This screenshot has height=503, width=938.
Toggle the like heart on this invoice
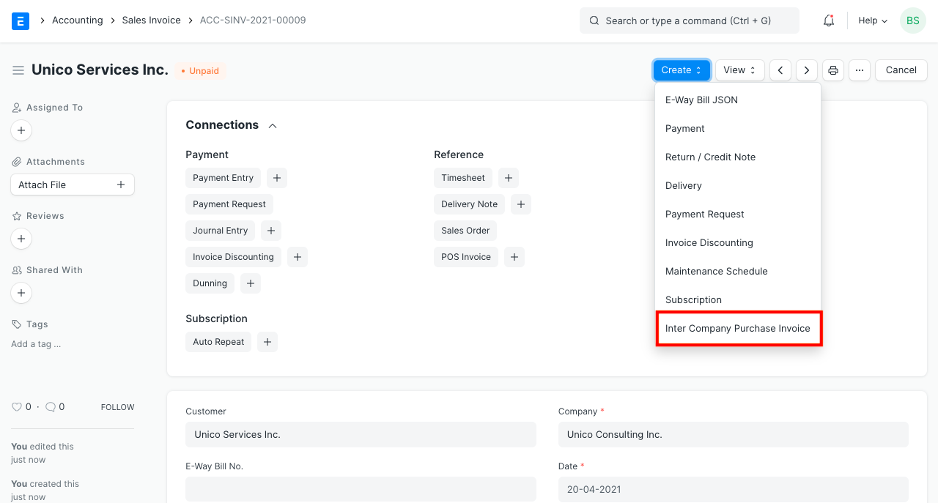click(16, 406)
